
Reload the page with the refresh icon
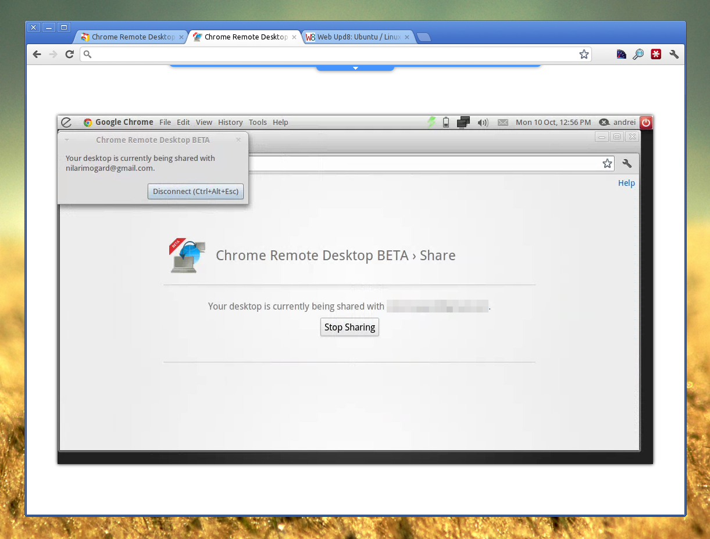pos(69,54)
